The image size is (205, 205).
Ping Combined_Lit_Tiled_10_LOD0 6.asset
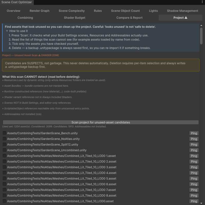tap(194, 184)
